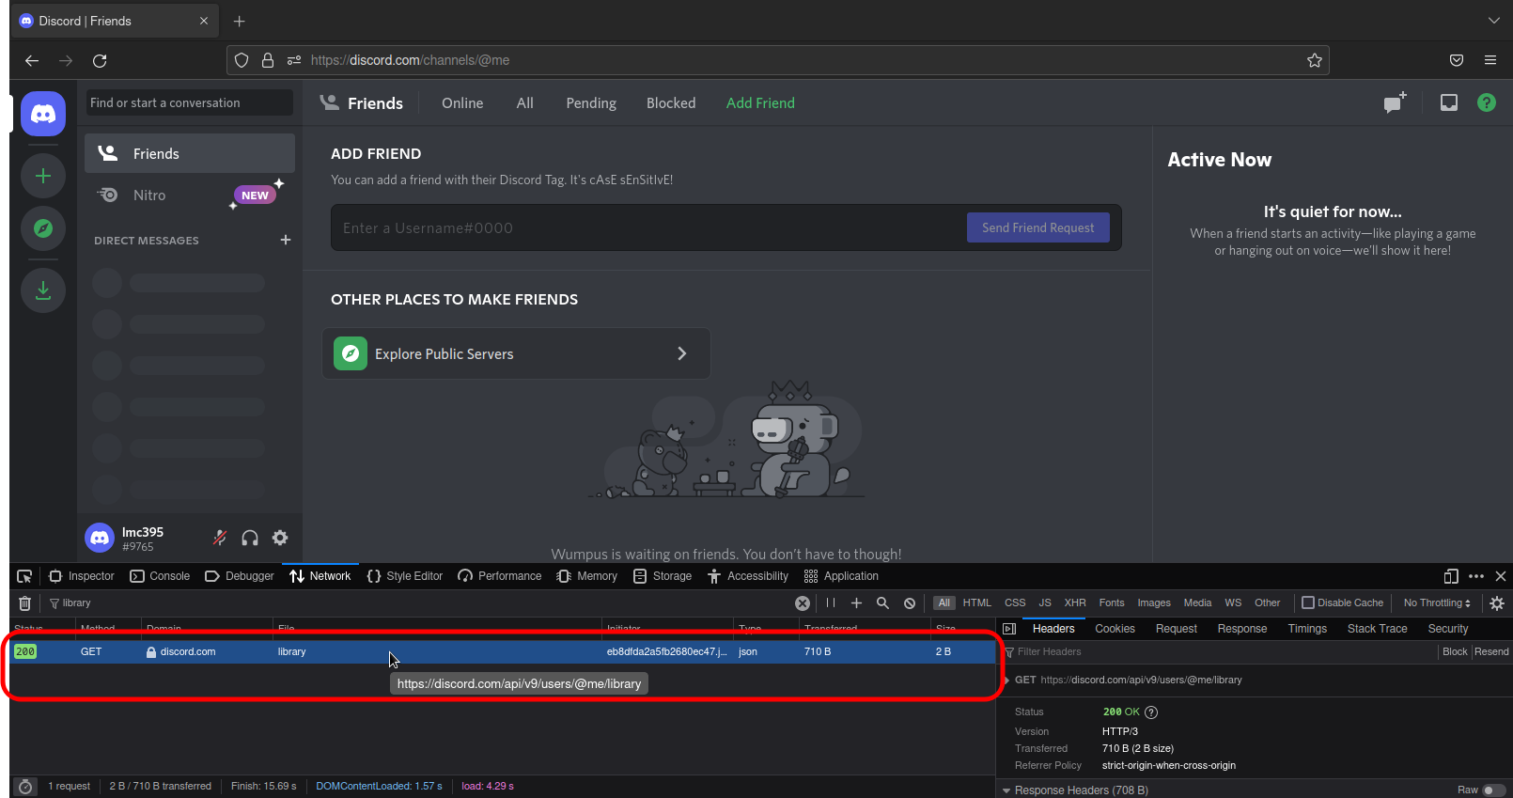The image size is (1513, 798).
Task: Toggle deafen headphones icon
Action: [x=250, y=538]
